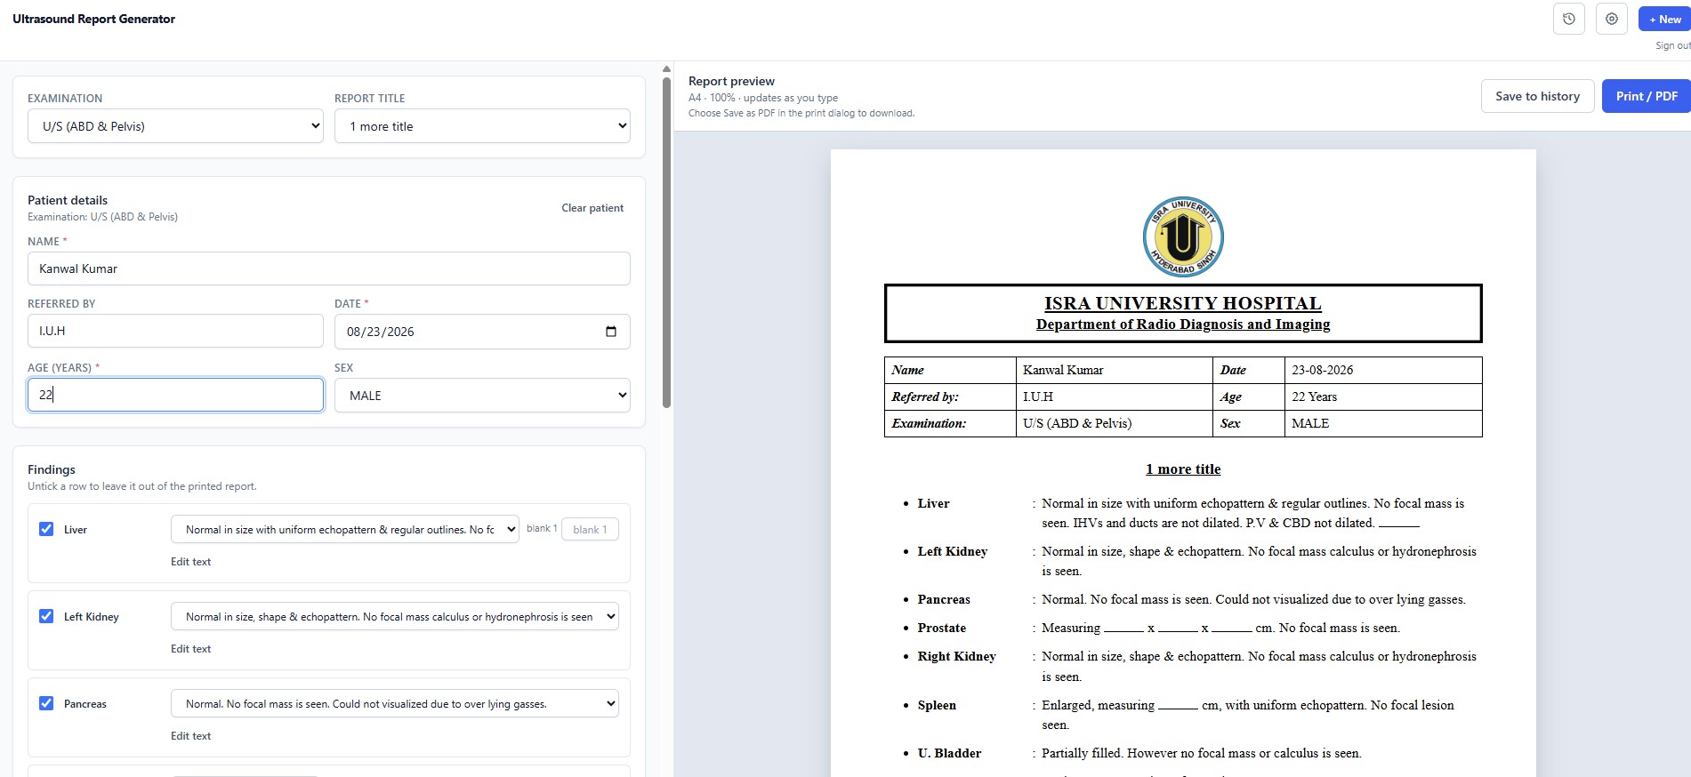Image resolution: width=1691 pixels, height=777 pixels.
Task: Click the Ultrasound Report Generator title
Action: (93, 19)
